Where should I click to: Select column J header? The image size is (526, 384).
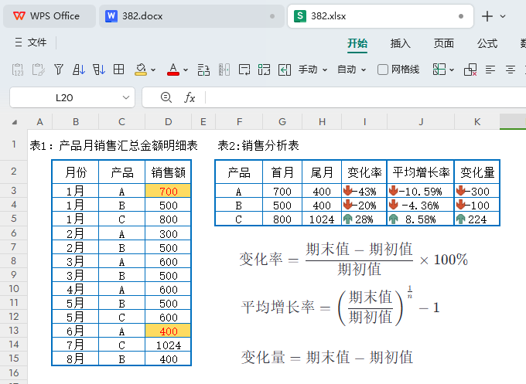[x=421, y=121]
